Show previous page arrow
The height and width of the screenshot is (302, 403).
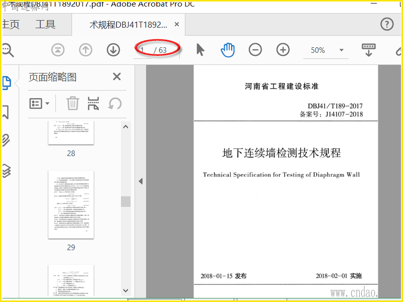click(86, 50)
